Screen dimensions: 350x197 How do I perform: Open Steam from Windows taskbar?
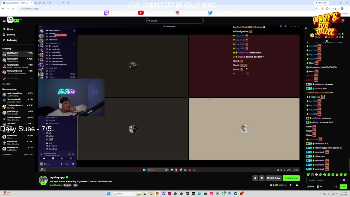tap(235, 194)
